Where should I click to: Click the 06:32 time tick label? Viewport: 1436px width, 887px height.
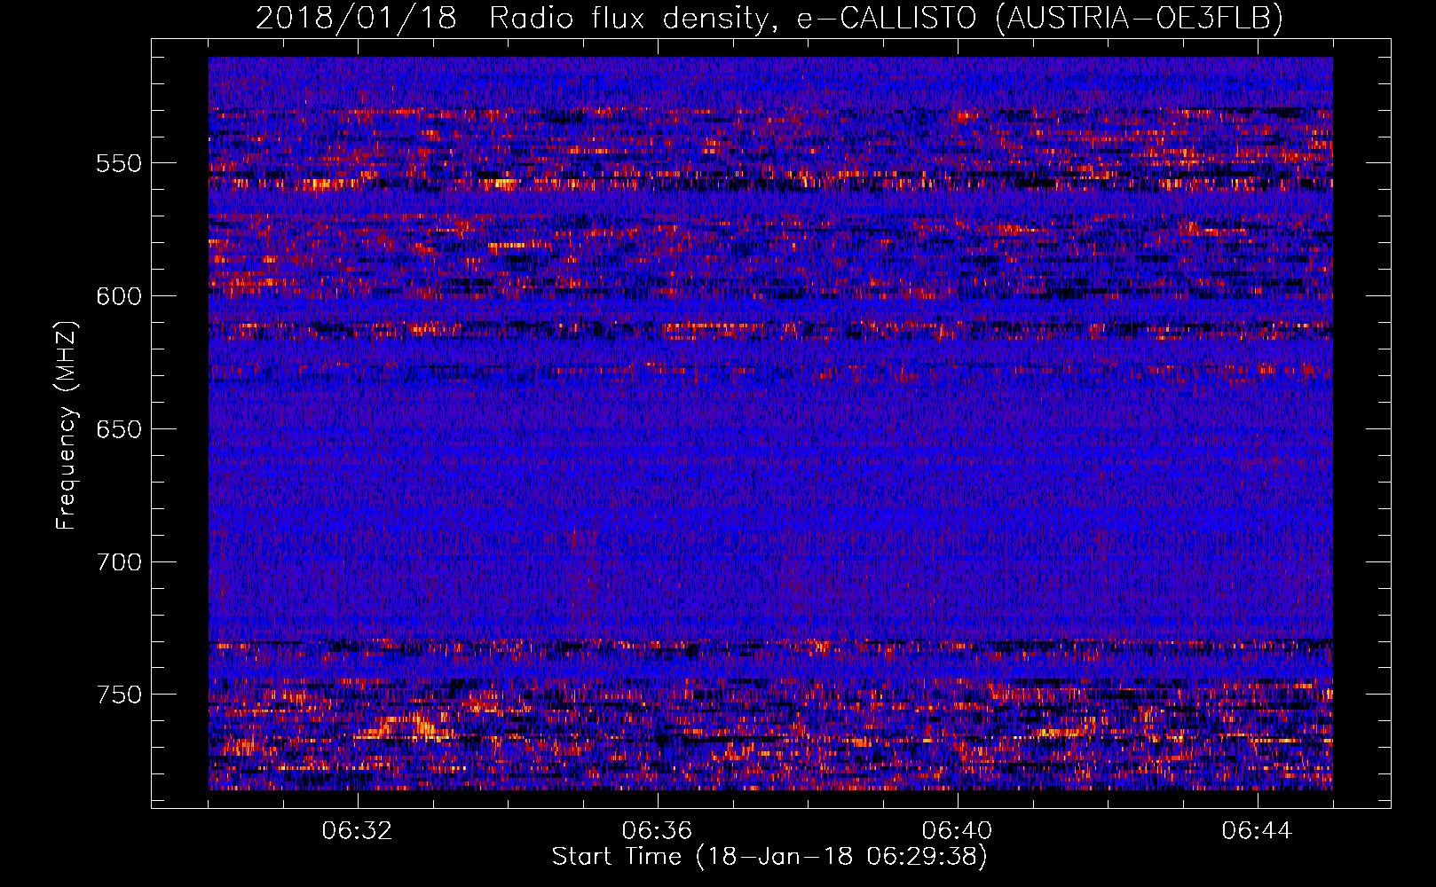[x=357, y=831]
